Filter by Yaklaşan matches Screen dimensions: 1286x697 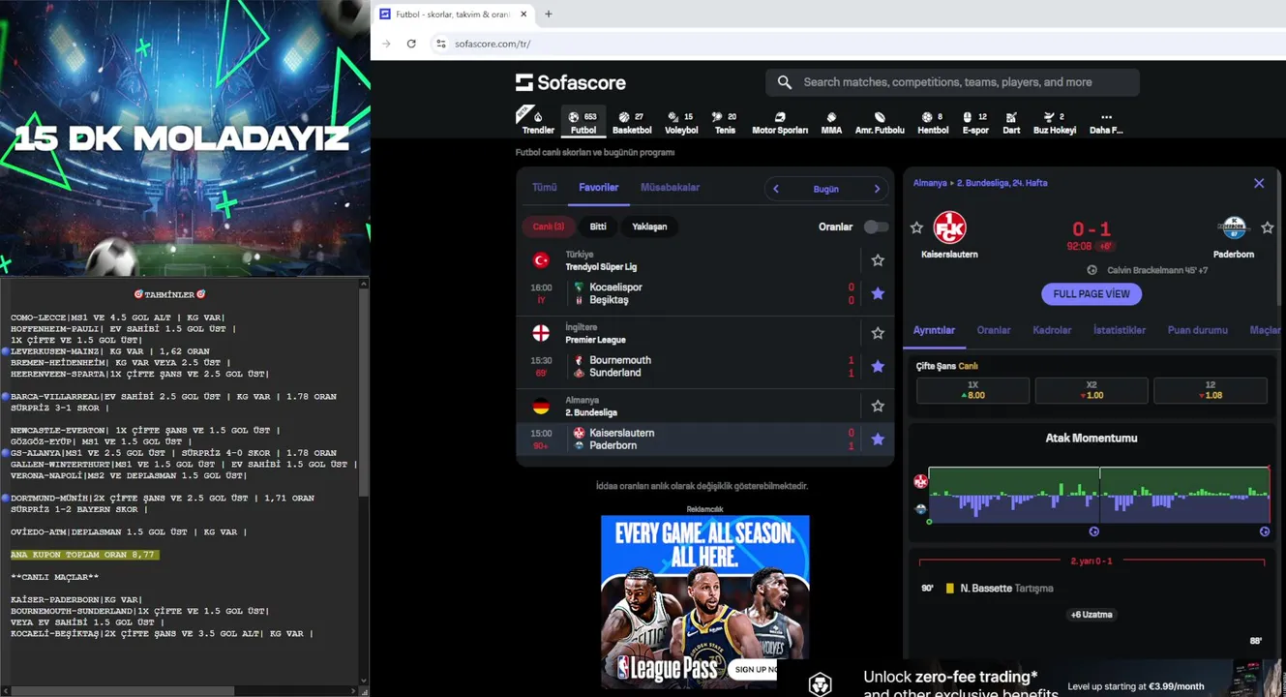point(649,227)
